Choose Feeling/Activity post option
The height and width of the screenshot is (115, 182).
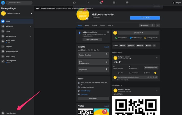(151, 38)
